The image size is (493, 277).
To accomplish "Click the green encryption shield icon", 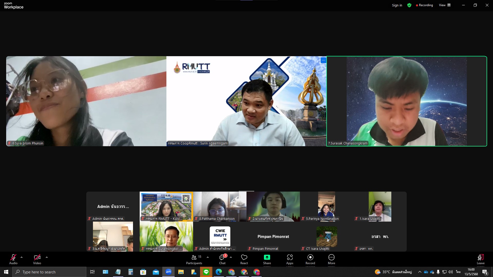I will coord(409,5).
